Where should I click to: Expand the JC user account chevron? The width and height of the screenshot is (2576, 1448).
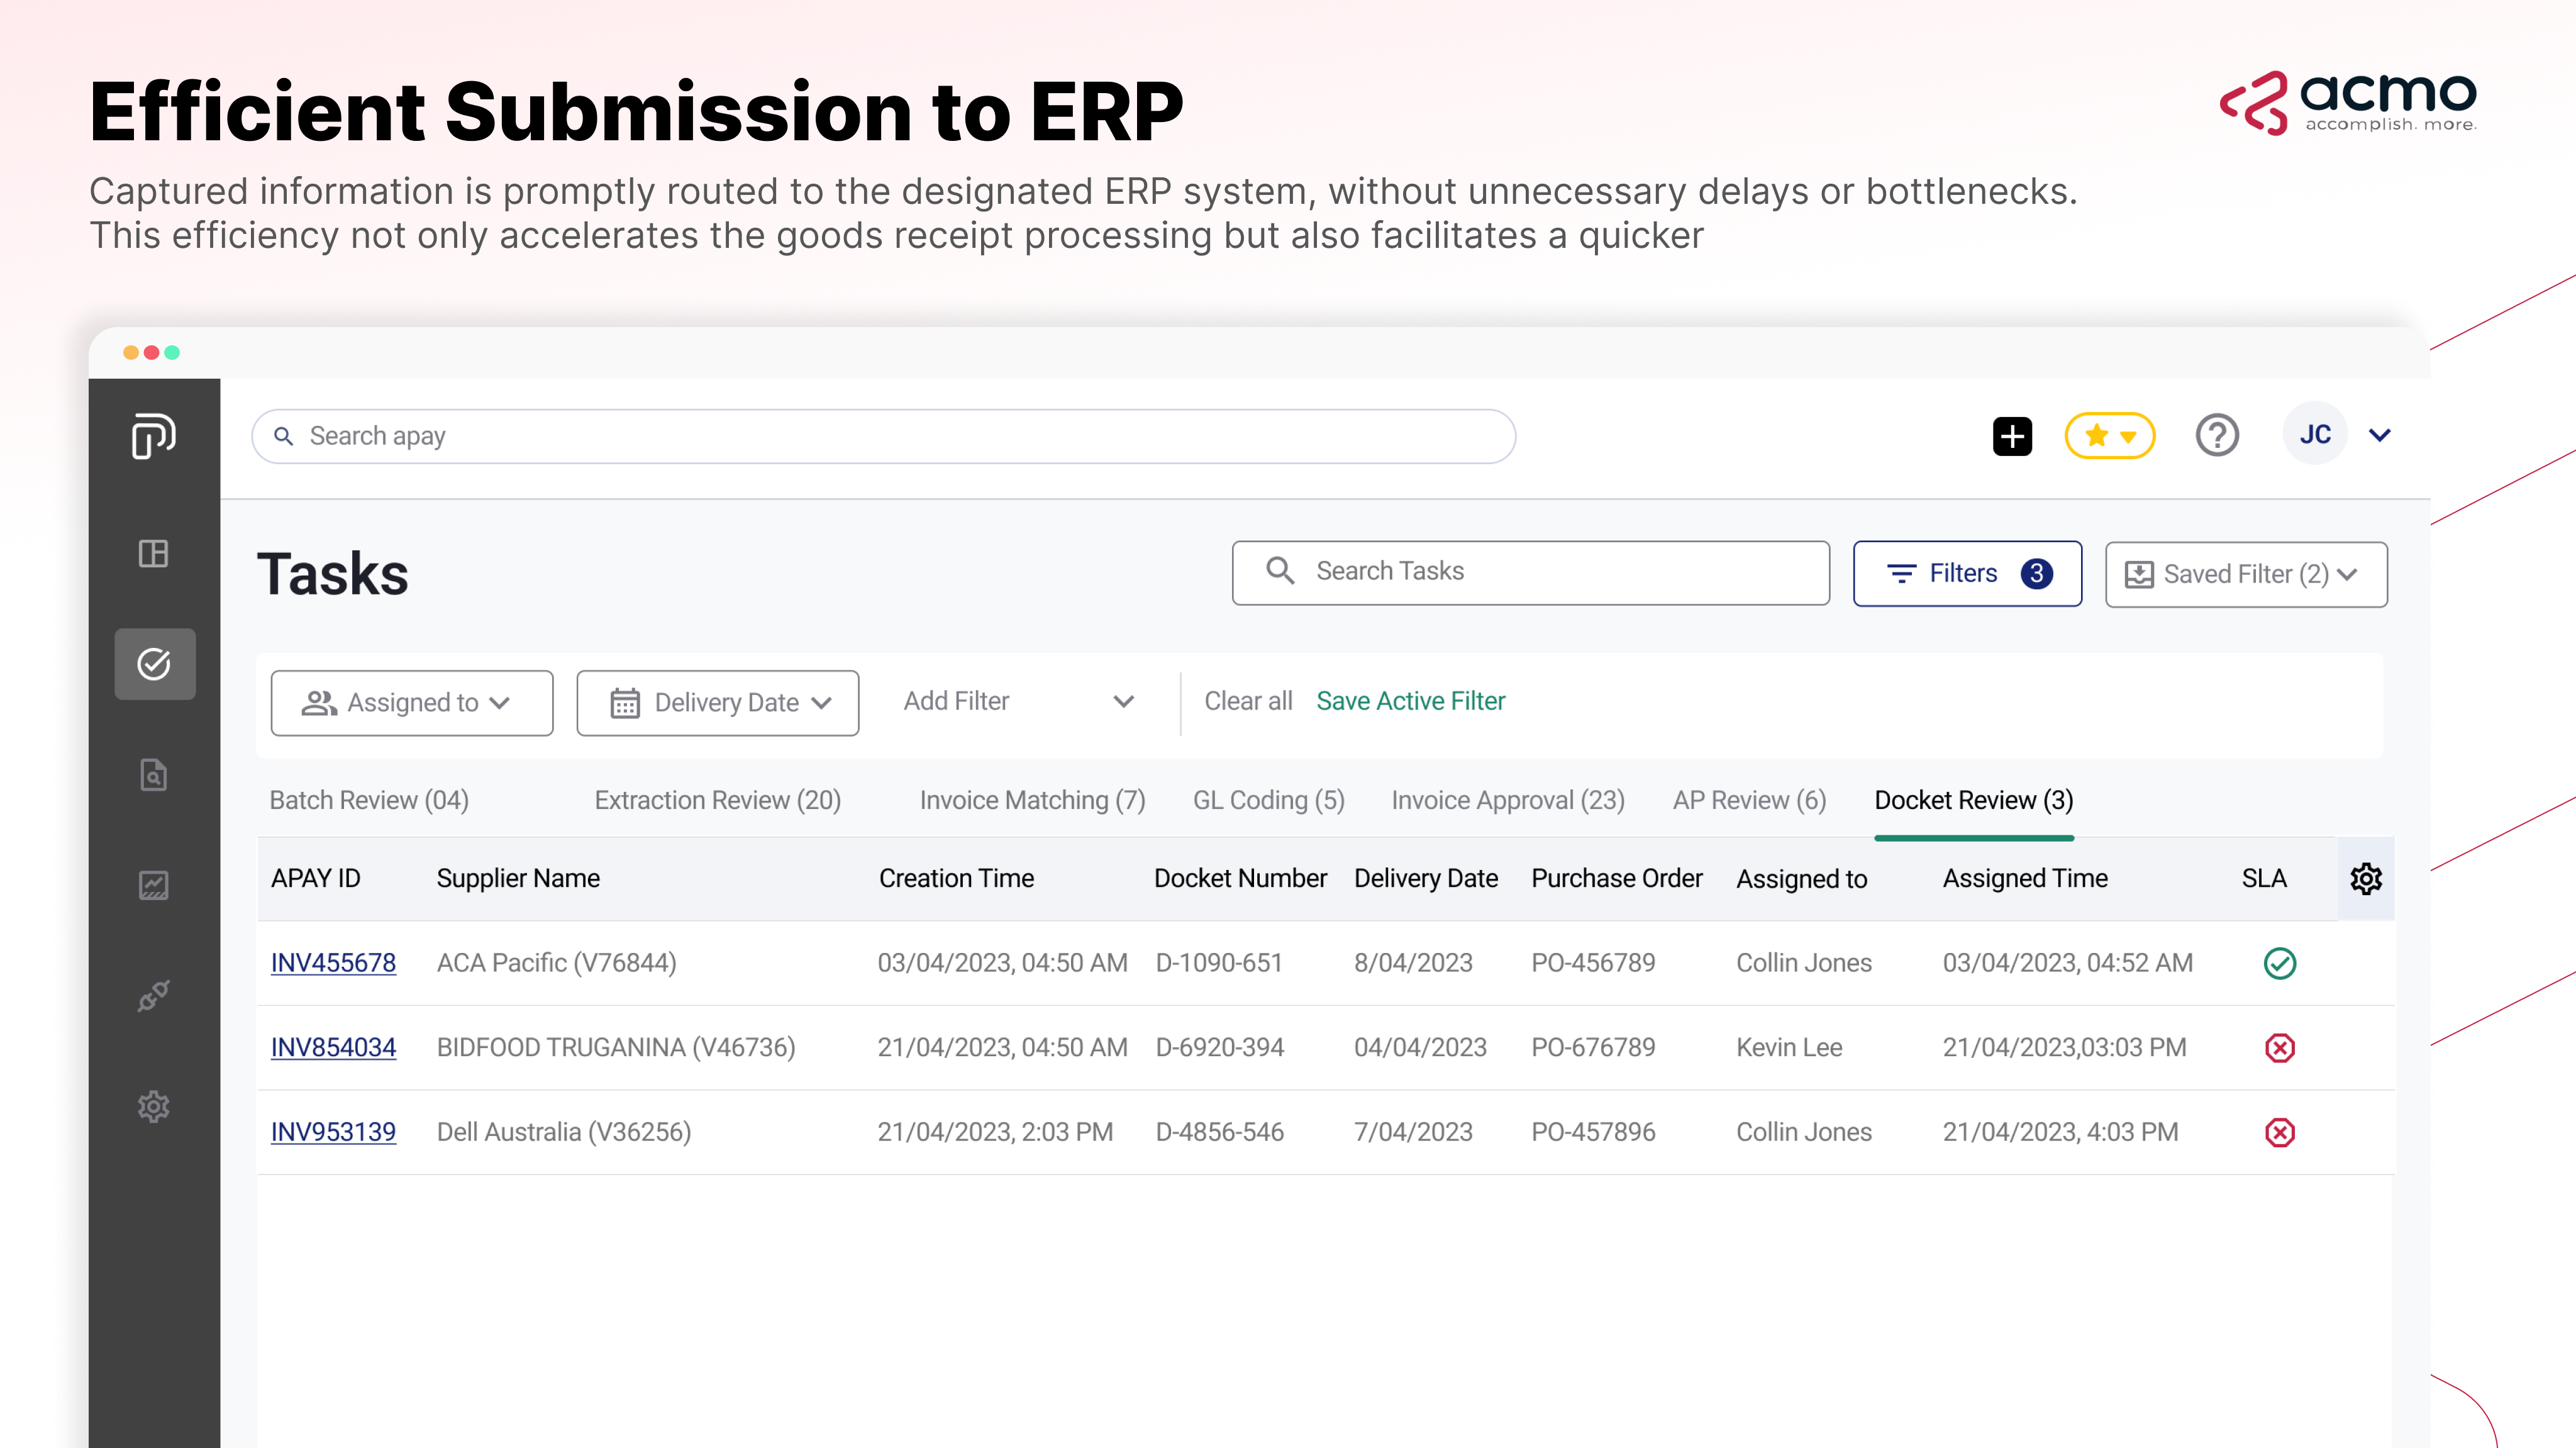point(2380,435)
